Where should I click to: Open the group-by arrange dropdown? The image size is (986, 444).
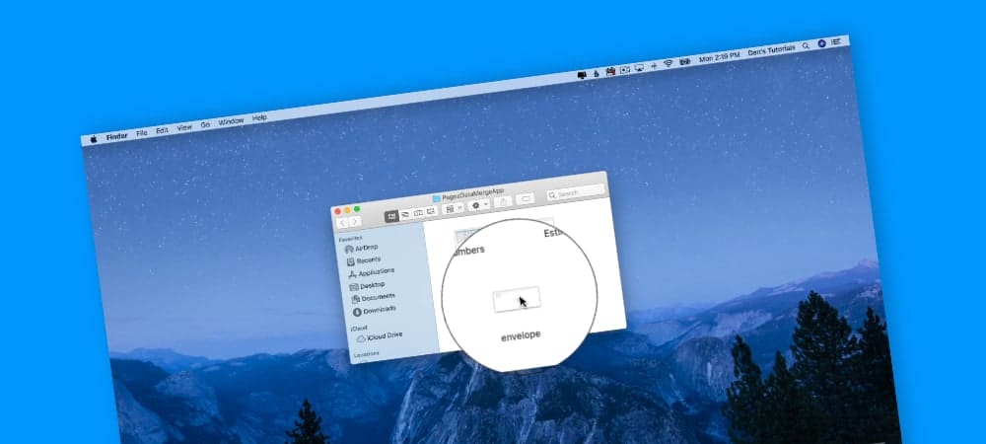click(454, 208)
